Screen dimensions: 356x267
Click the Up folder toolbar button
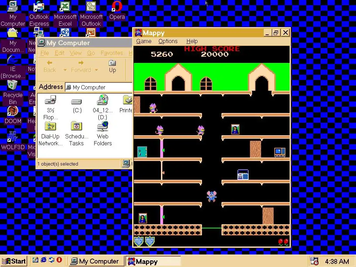[x=112, y=66]
